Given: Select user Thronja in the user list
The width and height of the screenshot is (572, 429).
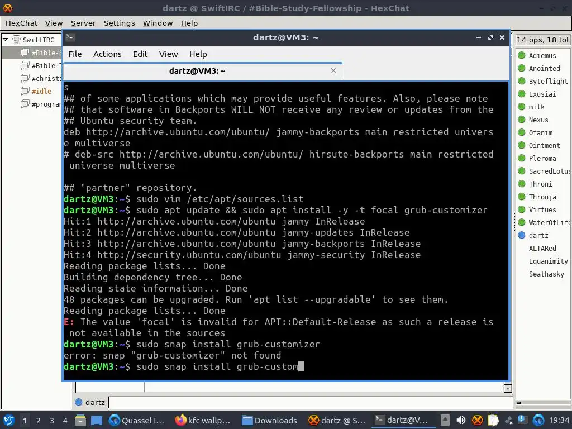Looking at the screenshot, I should pos(542,197).
